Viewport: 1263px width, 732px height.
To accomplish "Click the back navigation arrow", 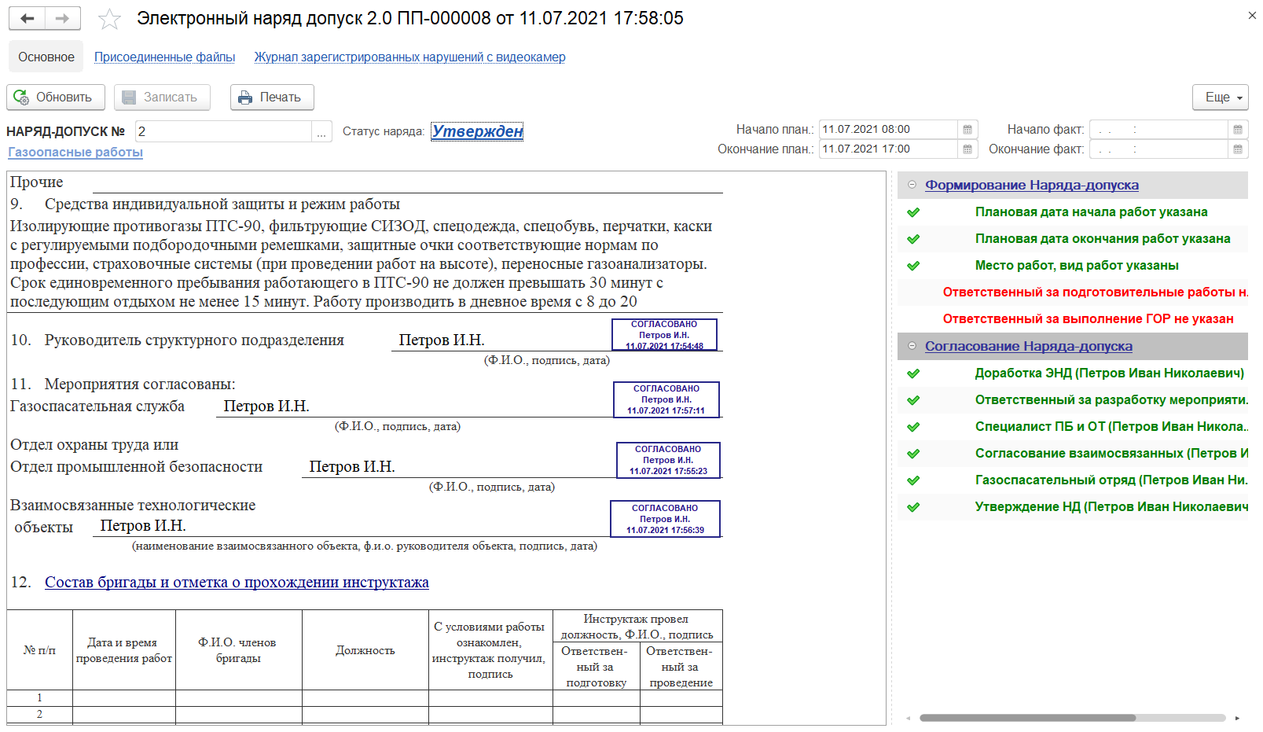I will (28, 19).
